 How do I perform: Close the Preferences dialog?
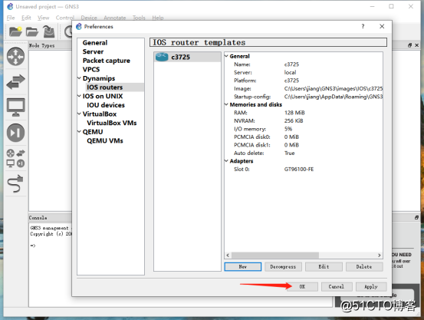click(x=382, y=26)
